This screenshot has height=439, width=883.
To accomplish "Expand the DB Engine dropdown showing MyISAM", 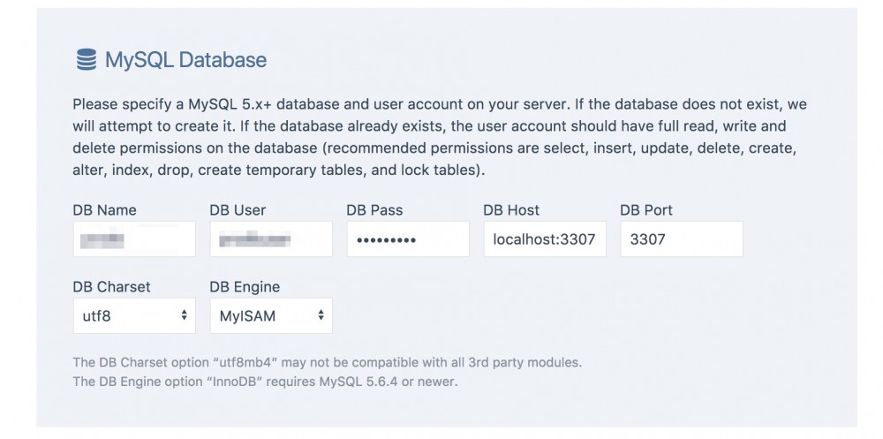I will 271,315.
